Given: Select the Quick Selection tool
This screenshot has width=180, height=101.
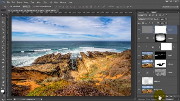Looking at the screenshot, I should coord(3,26).
